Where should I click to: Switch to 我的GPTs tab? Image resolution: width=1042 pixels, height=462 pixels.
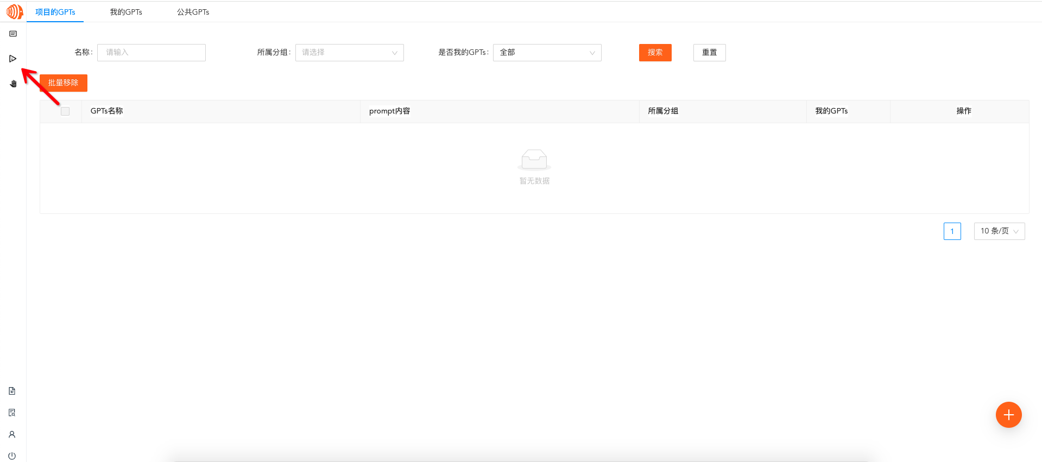126,12
